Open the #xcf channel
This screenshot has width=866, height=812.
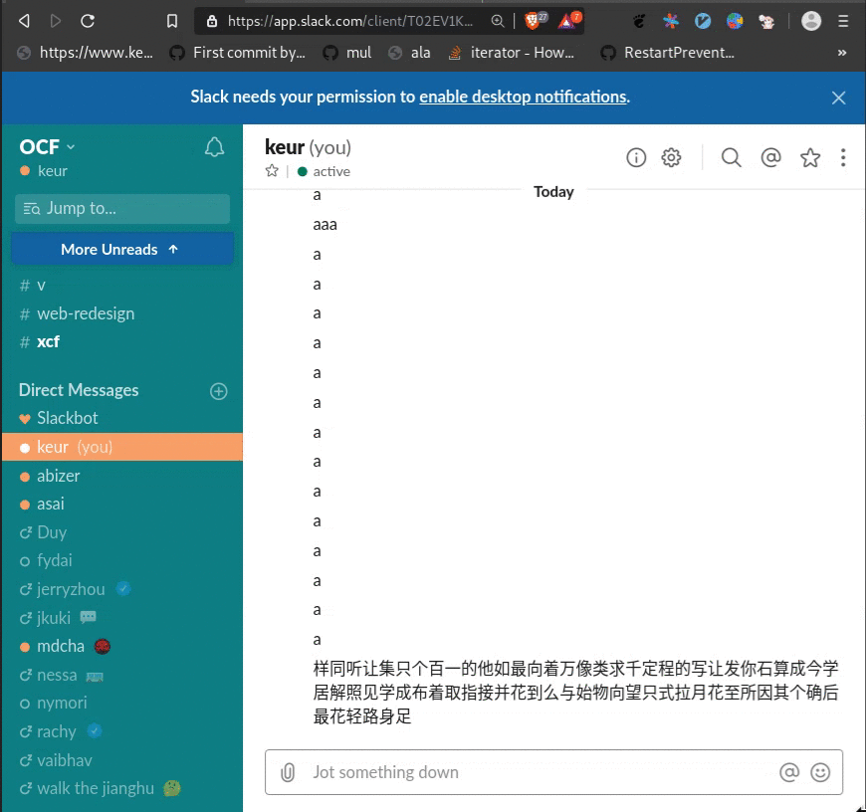pyautogui.click(x=122, y=341)
